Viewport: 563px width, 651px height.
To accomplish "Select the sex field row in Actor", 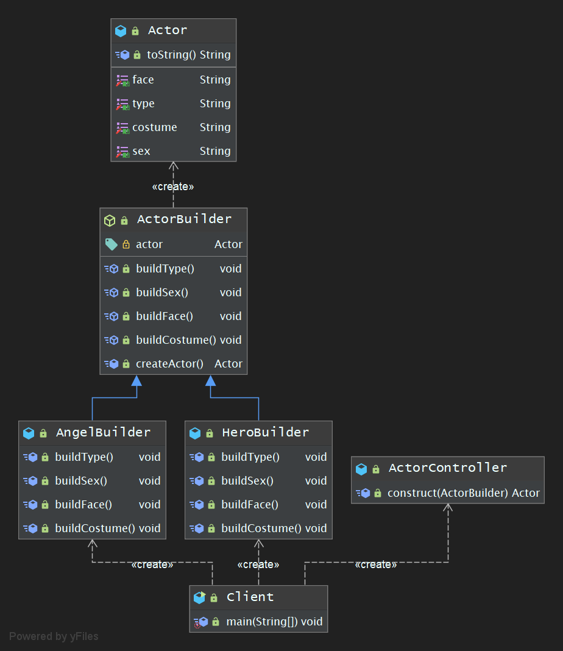I will (x=173, y=151).
